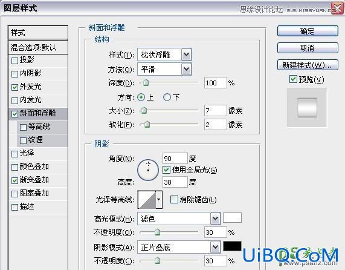Toggle the 预览 preview checkbox

[293, 79]
